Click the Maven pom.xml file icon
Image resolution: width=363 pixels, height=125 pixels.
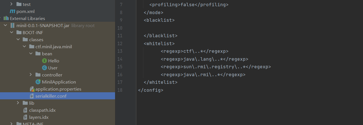coord(12,12)
